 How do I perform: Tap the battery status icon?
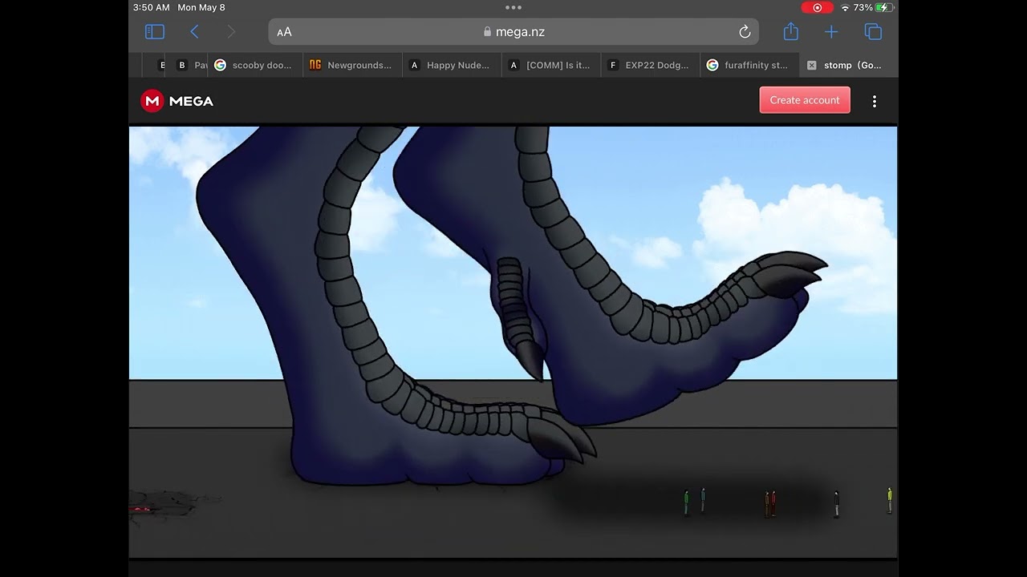[884, 7]
